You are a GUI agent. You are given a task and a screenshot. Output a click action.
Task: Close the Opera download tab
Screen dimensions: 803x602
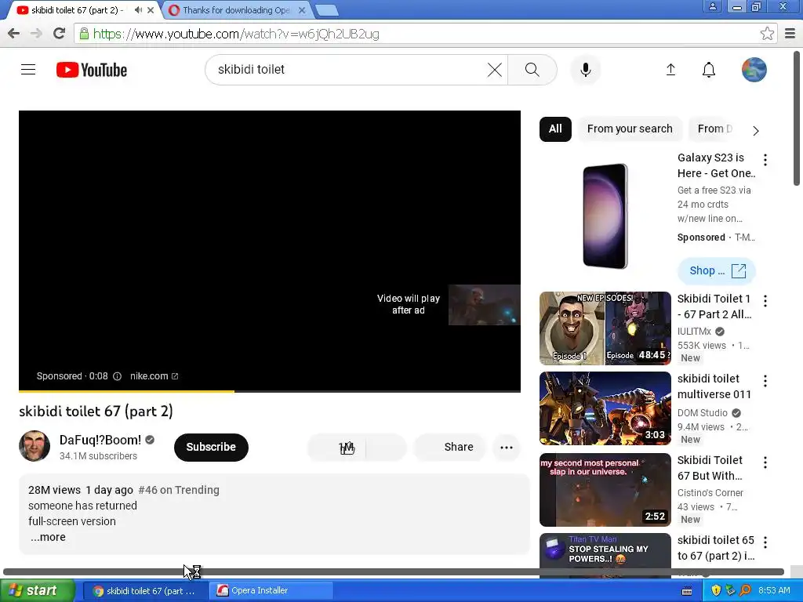[302, 9]
